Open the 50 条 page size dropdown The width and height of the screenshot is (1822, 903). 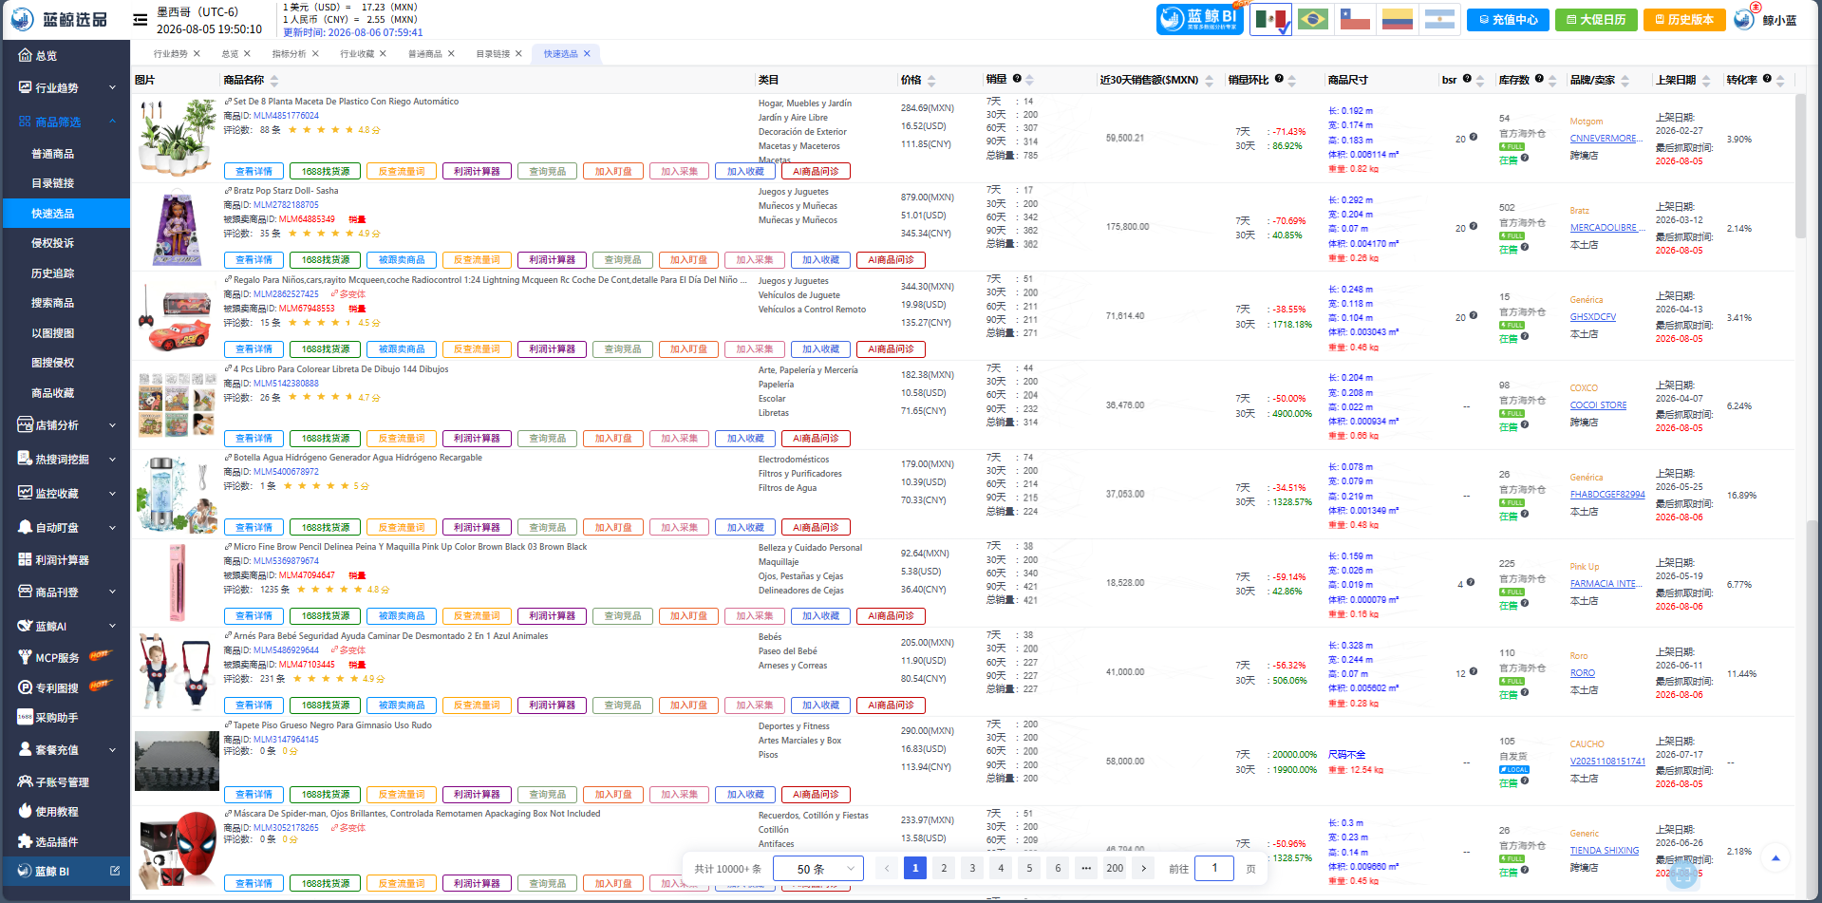818,868
